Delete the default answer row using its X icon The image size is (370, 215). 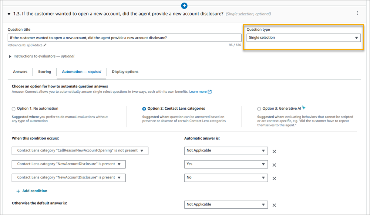coord(274,204)
